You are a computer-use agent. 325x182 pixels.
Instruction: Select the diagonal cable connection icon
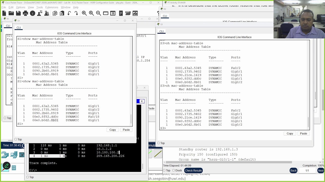[158, 154]
